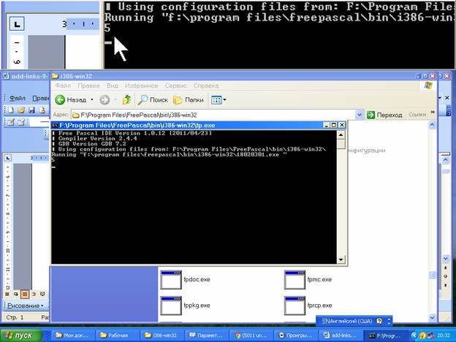Switch to Chrome (5011 un... taskbar button
456x342 pixels.
click(251, 335)
